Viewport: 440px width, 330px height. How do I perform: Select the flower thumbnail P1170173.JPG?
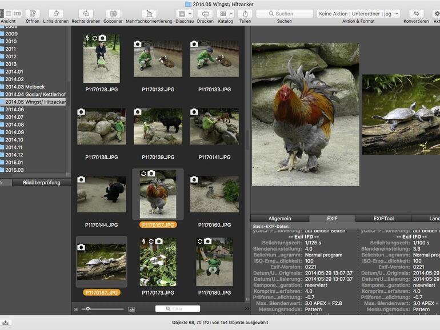point(158,262)
